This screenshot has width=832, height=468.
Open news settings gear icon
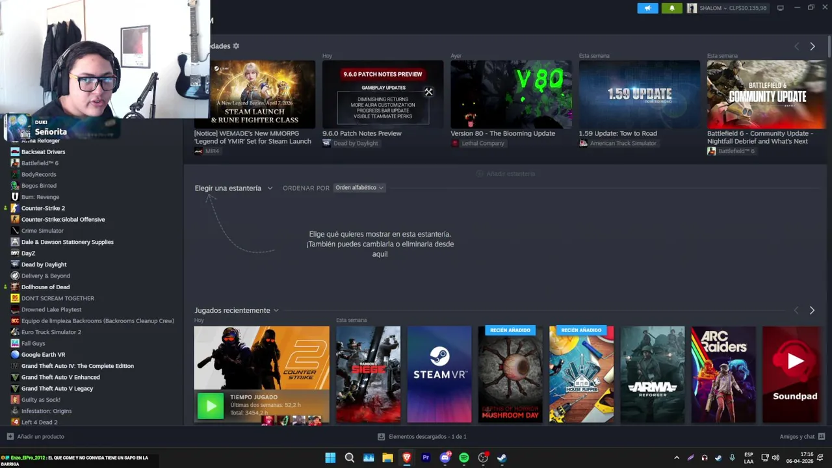click(236, 46)
